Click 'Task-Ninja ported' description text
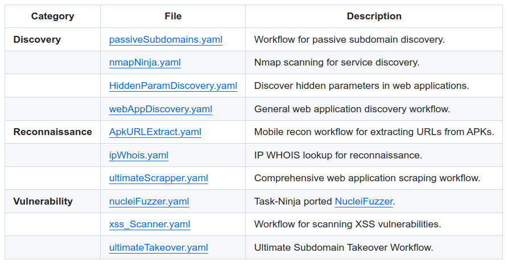This screenshot has height=265, width=508. point(293,201)
